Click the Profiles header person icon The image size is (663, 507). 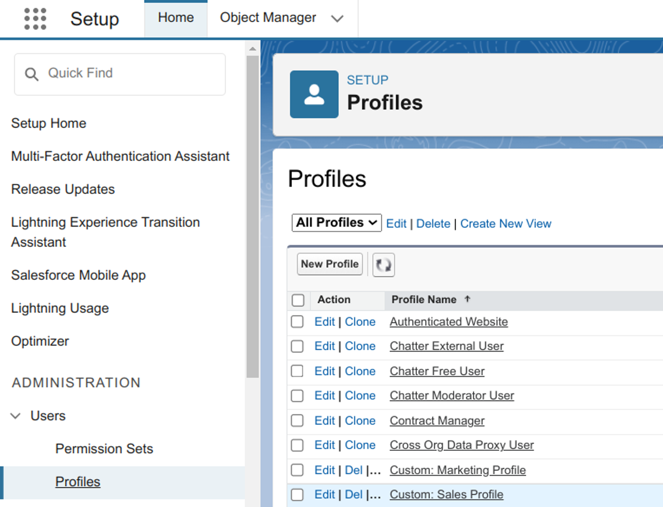pyautogui.click(x=314, y=94)
